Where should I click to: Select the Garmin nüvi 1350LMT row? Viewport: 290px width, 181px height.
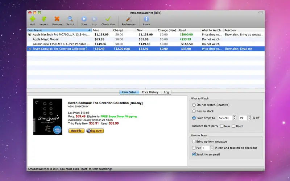pos(146,44)
